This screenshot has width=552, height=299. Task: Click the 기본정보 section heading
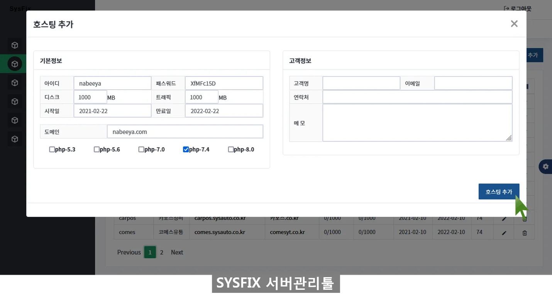click(51, 61)
